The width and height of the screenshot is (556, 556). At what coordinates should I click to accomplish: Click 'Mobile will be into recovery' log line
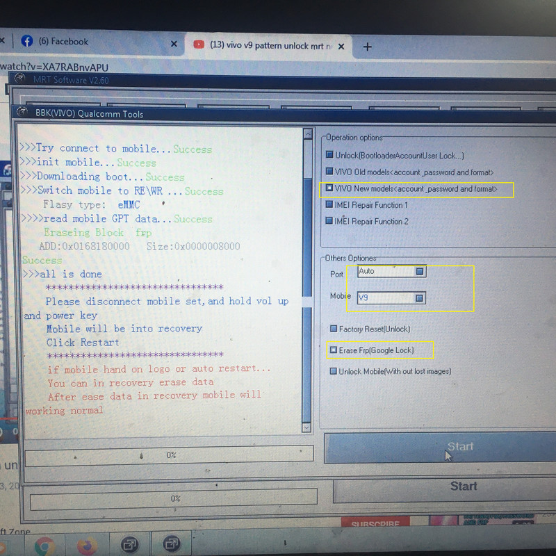pyautogui.click(x=124, y=329)
